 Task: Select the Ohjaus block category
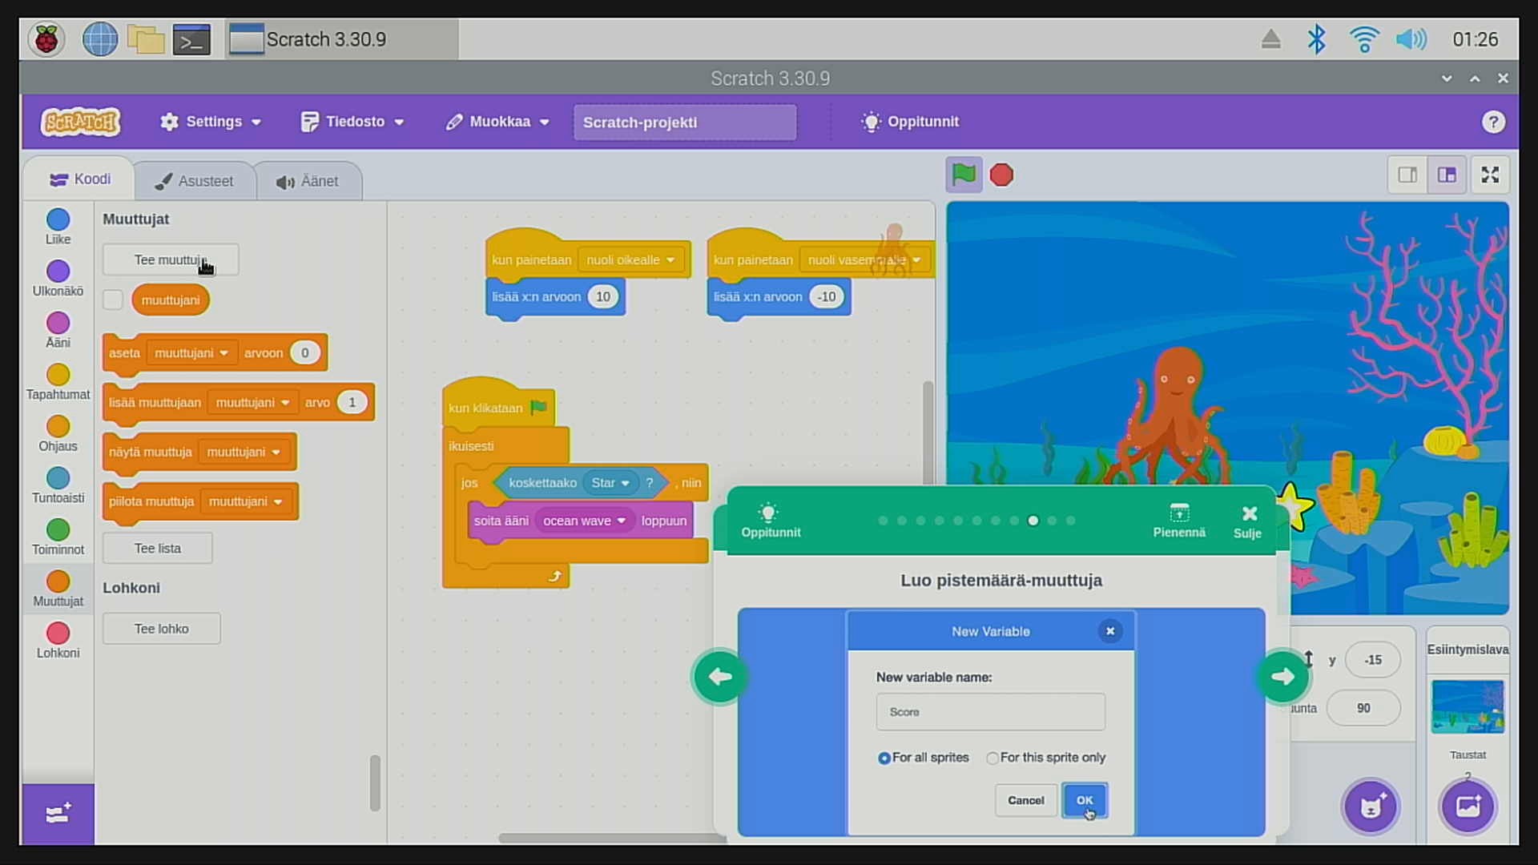58,434
